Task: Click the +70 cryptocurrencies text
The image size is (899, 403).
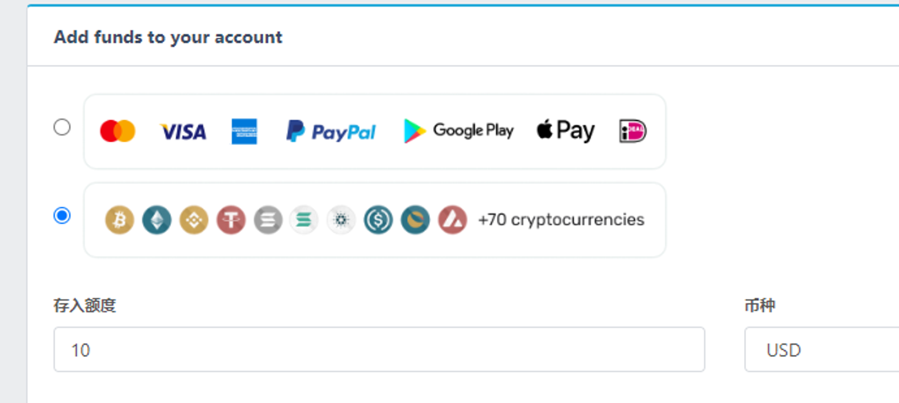Action: point(561,220)
